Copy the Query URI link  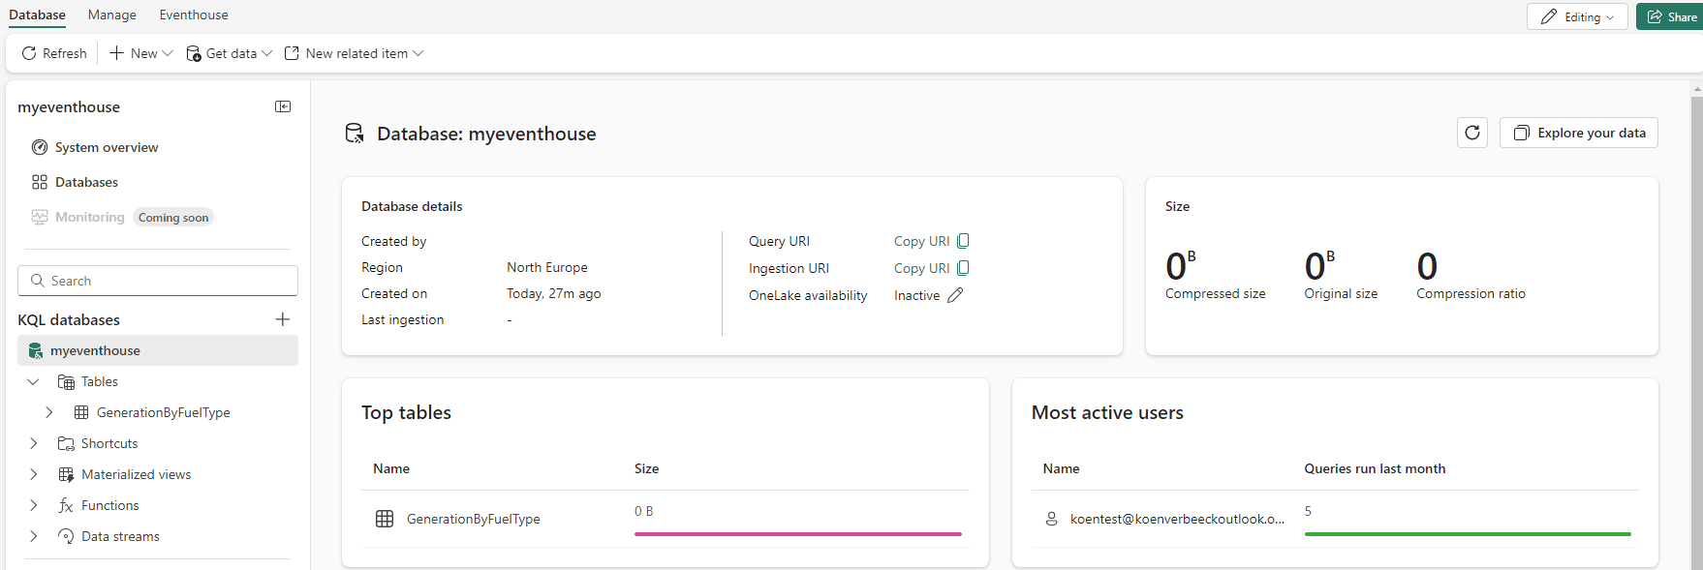pyautogui.click(x=921, y=241)
